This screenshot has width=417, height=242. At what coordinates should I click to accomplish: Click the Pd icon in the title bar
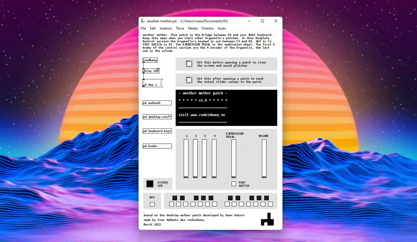143,21
